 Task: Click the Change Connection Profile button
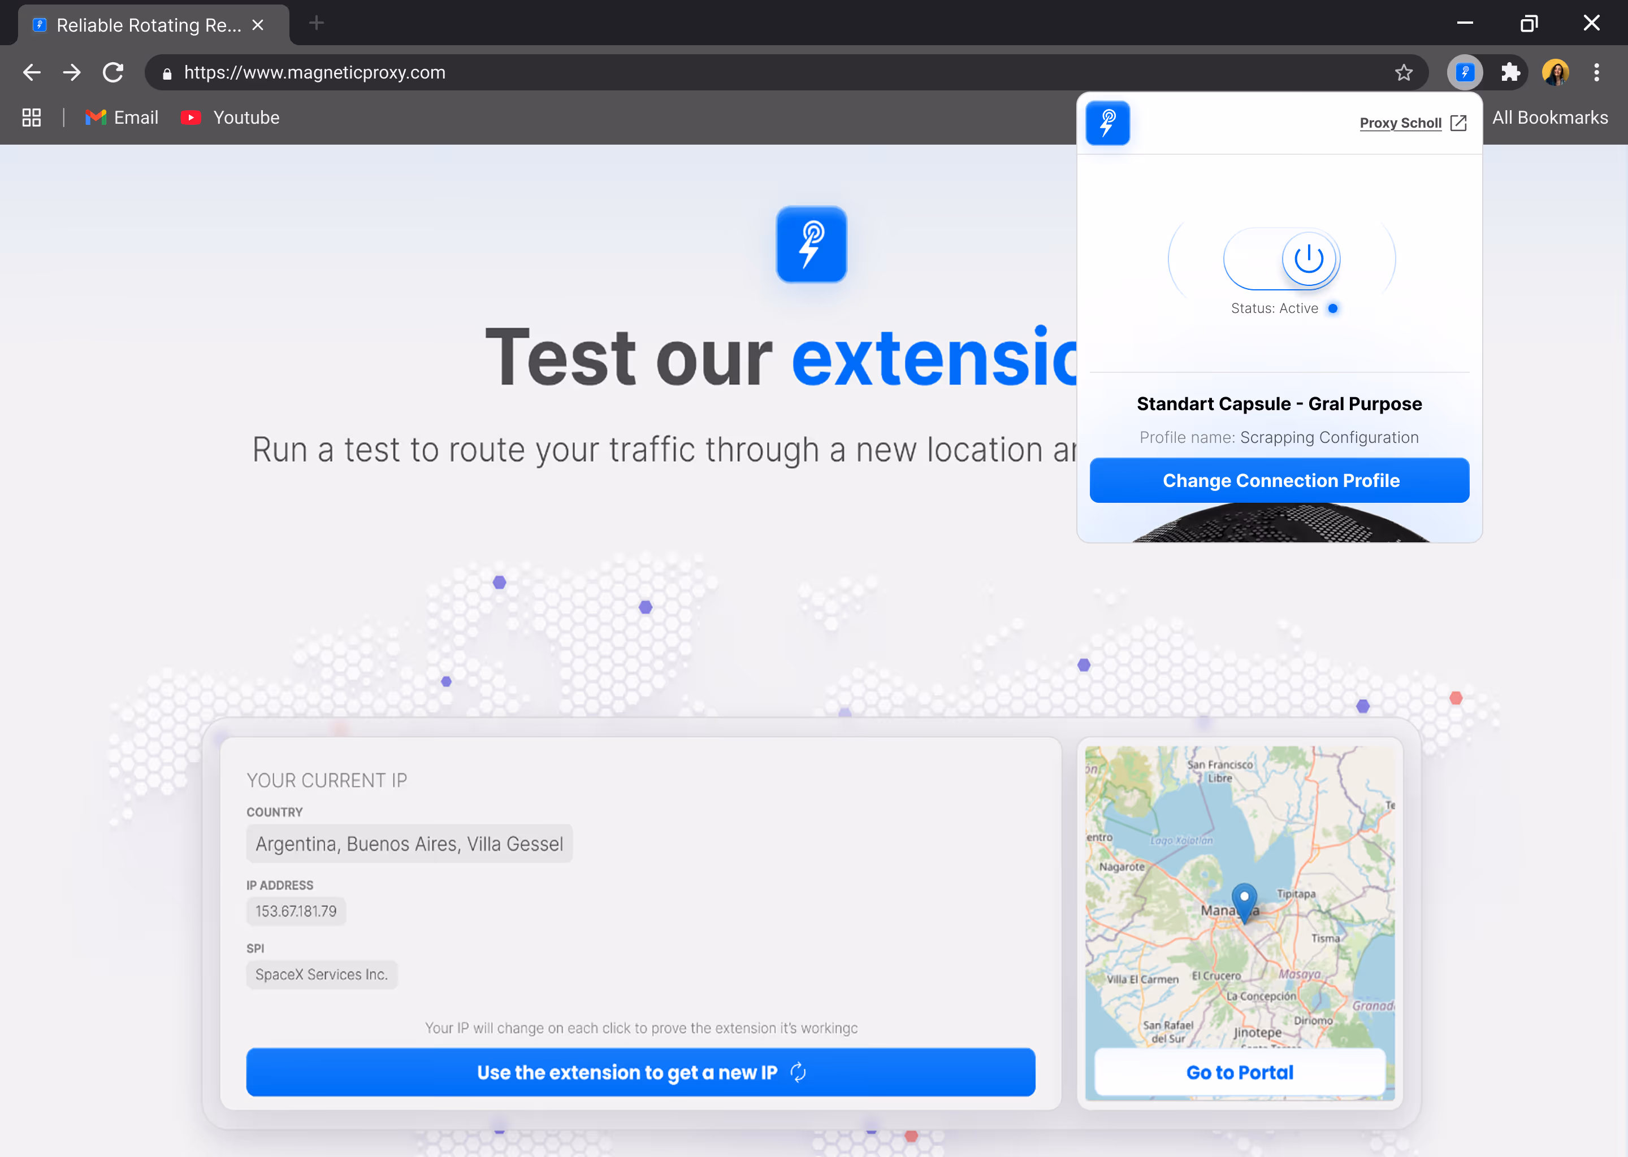1279,480
